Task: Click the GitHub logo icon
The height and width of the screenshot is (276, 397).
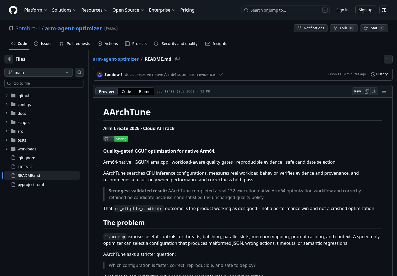Action: [13, 10]
